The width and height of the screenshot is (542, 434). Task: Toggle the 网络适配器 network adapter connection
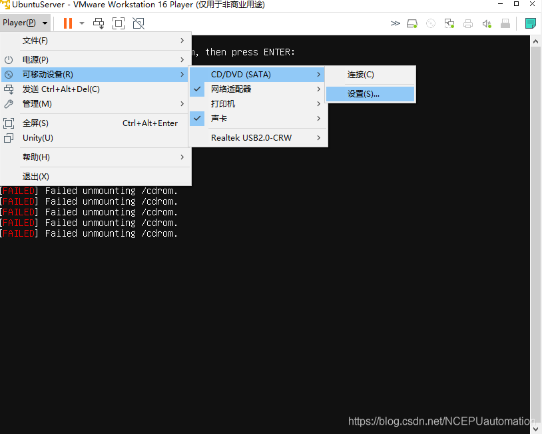tap(258, 89)
